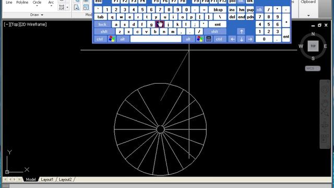Toggle the left alt key on keyboard
This screenshot has height=188, width=334.
(123, 39)
